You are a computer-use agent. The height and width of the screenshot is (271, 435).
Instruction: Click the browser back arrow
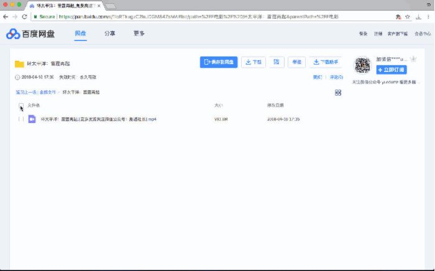[x=6, y=17]
